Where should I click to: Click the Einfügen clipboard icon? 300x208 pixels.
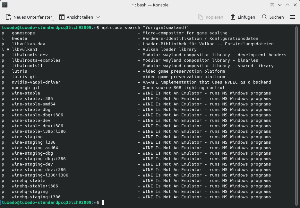233,17
